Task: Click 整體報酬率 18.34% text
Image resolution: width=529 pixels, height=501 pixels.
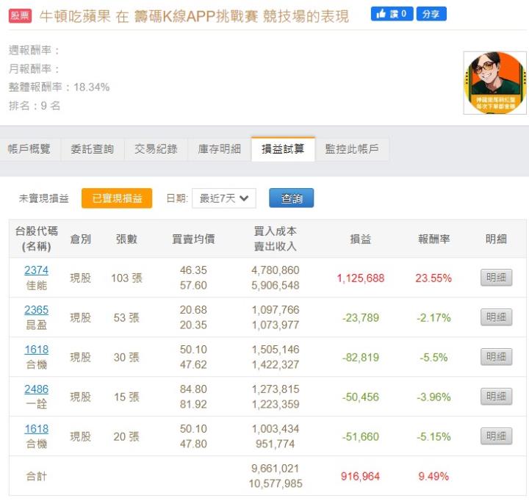Action: click(x=59, y=87)
